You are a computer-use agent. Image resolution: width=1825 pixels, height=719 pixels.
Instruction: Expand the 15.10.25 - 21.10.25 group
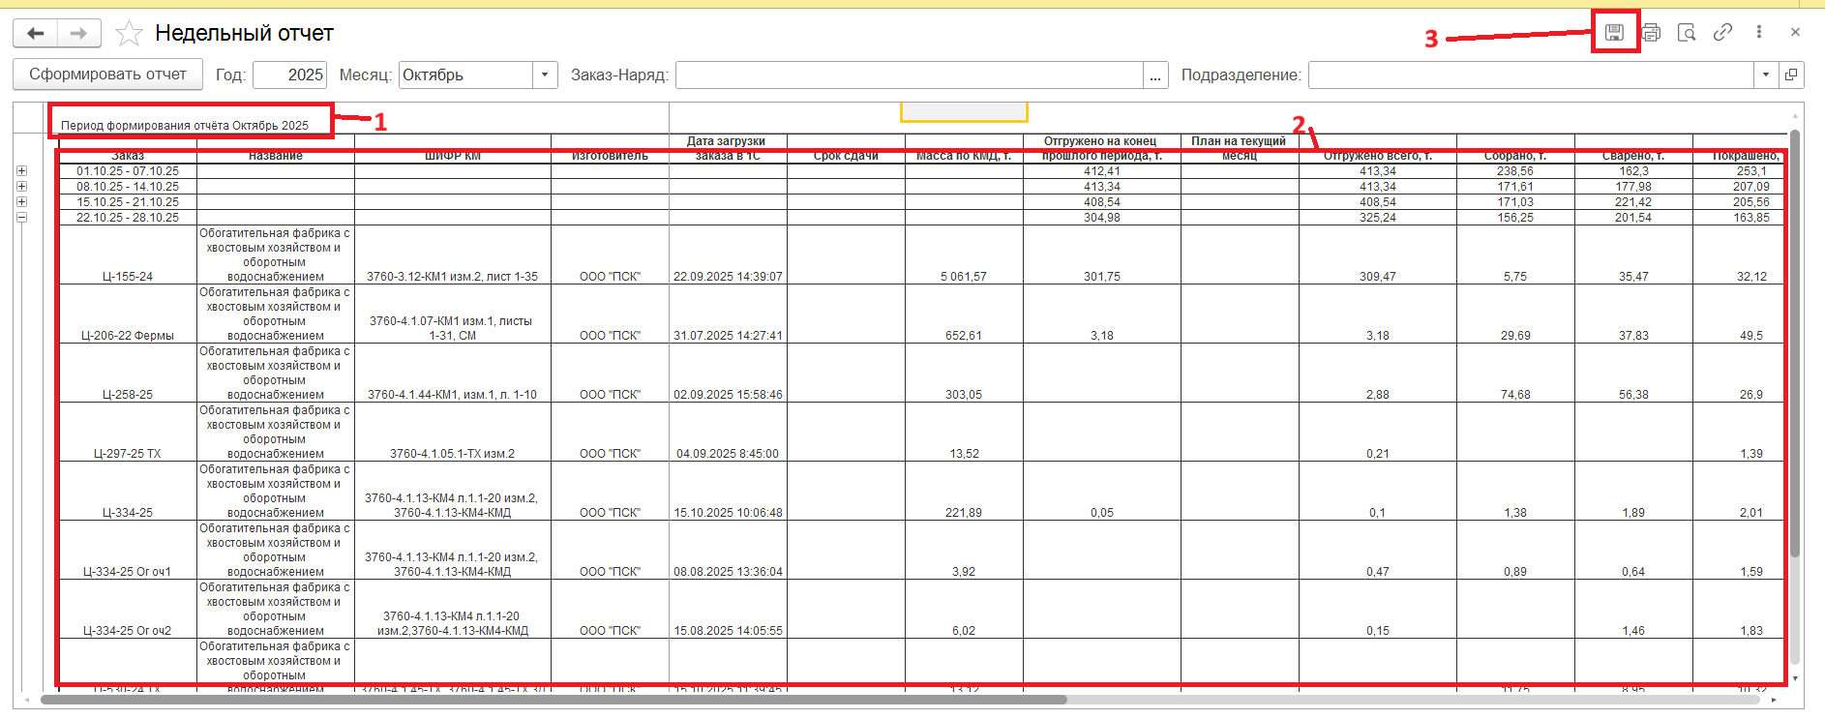click(x=21, y=202)
